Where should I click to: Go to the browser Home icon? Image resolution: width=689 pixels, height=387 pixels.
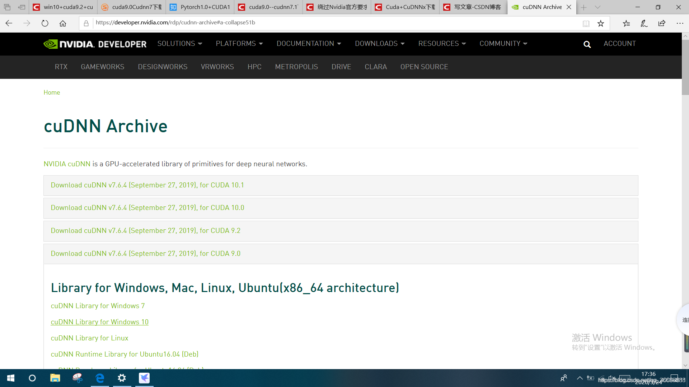(x=63, y=23)
